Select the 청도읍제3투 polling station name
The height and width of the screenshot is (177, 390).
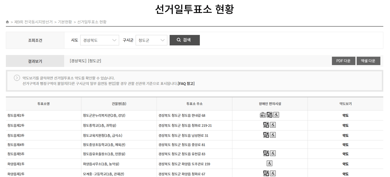(x=16, y=136)
